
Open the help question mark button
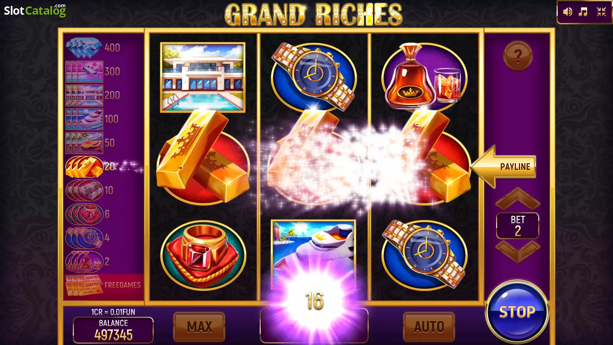518,56
